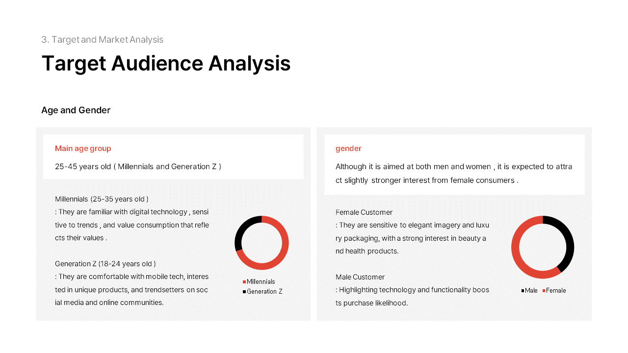The height and width of the screenshot is (353, 628).
Task: Click the black Generation Z legend square
Action: click(244, 292)
